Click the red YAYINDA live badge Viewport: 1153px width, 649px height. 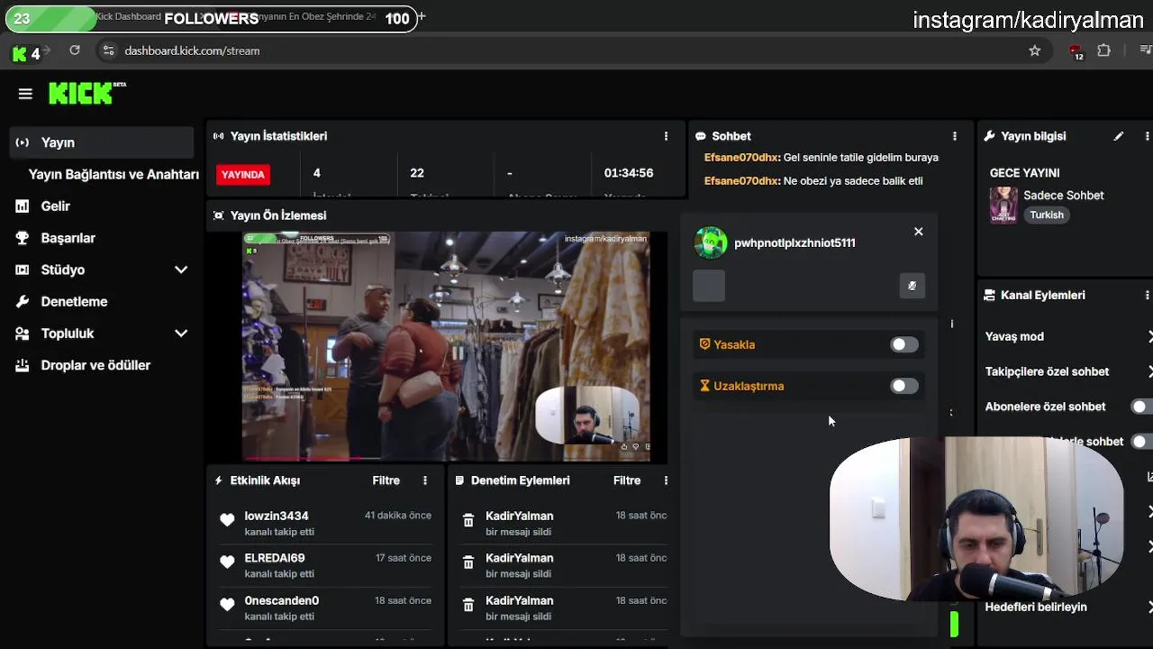[243, 174]
